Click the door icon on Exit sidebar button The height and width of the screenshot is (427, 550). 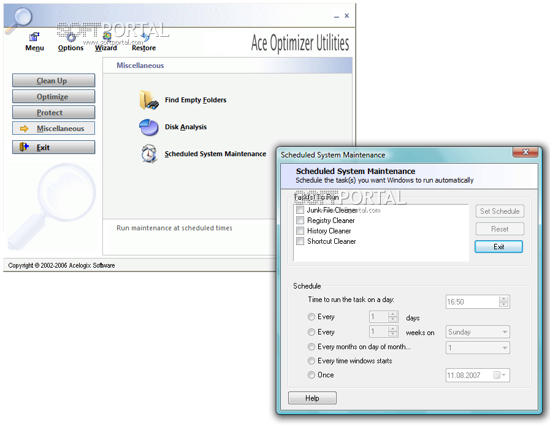24,147
